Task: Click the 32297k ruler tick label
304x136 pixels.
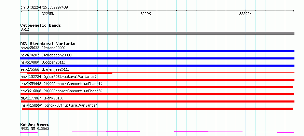Action: (x=245, y=14)
